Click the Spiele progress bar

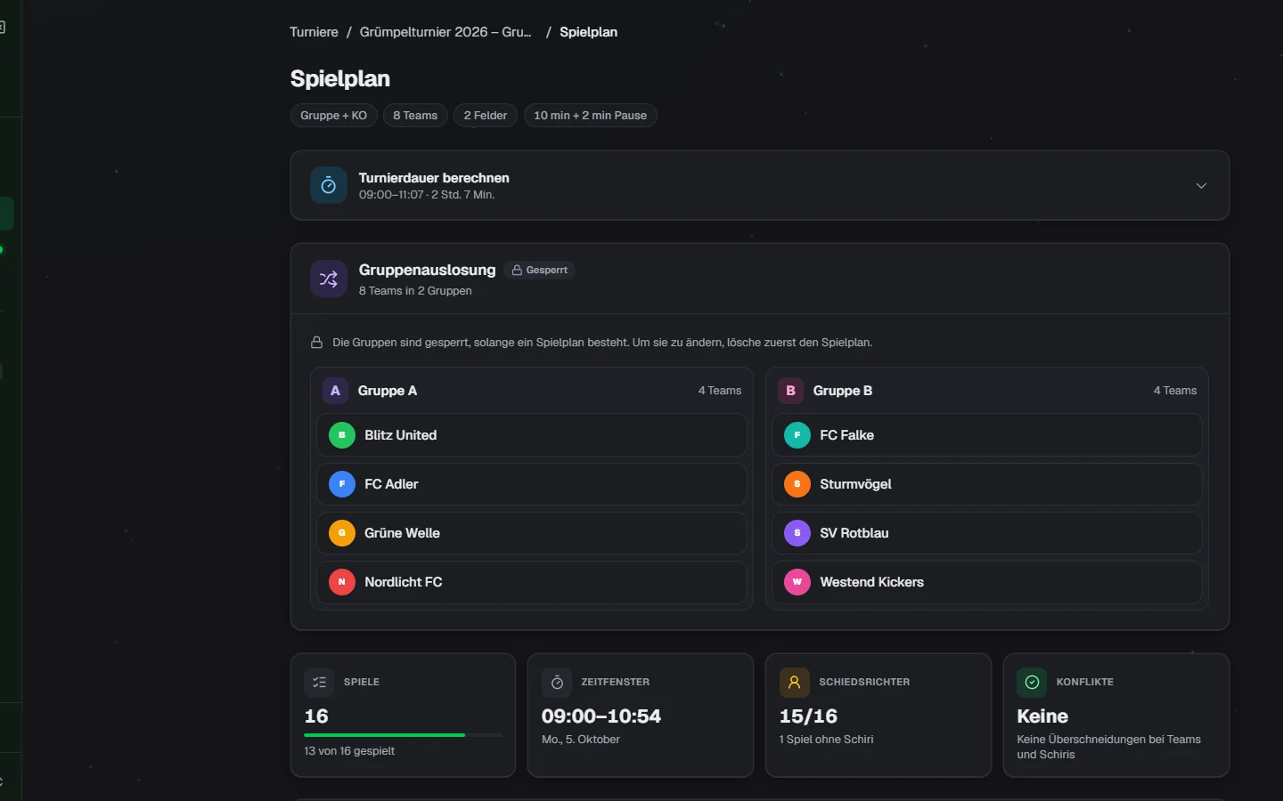click(403, 735)
